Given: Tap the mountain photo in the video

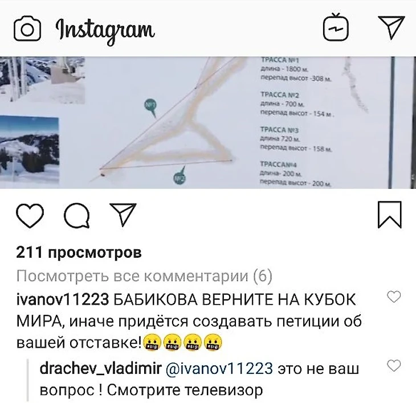Looking at the screenshot, I should 29,150.
